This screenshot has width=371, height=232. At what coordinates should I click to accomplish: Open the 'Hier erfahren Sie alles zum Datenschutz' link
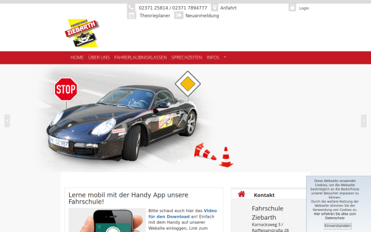click(x=335, y=216)
